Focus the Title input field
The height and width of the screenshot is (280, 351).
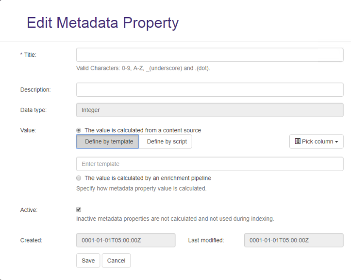click(210, 55)
